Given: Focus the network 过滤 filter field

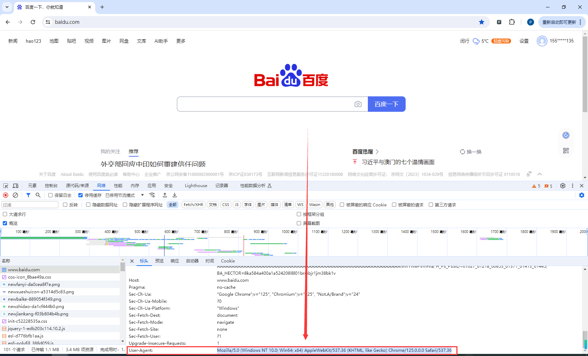Looking at the screenshot, I should click(30, 205).
